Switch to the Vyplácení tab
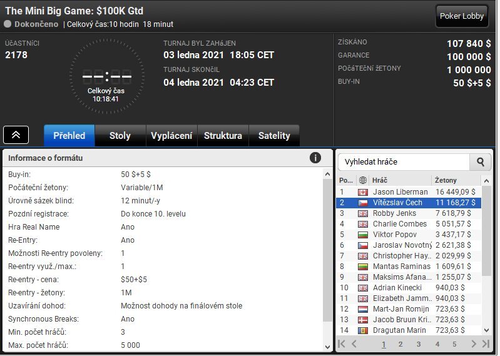Image resolution: width=500 pixels, height=356 pixels. pos(171,136)
